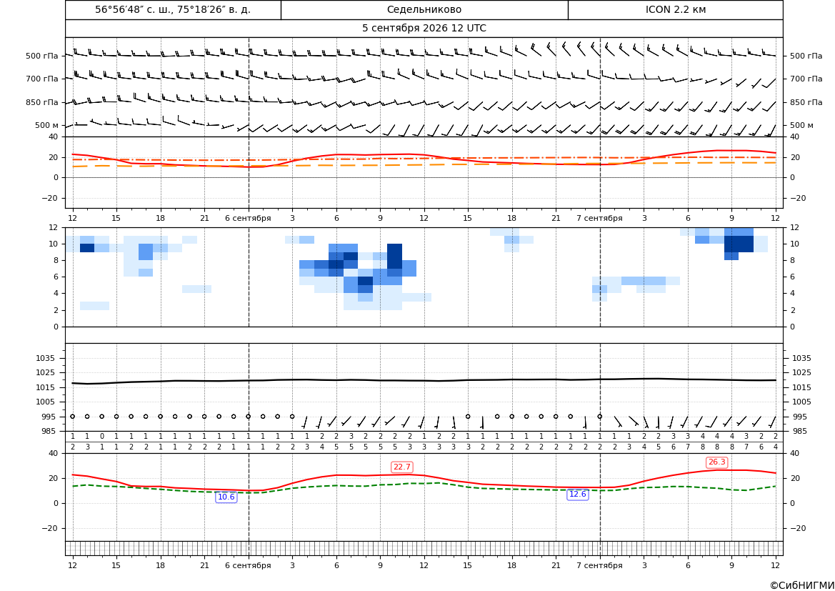This screenshot has width=835, height=591.
Task: Click the 850 гПа right level label
Action: pyautogui.click(x=806, y=101)
